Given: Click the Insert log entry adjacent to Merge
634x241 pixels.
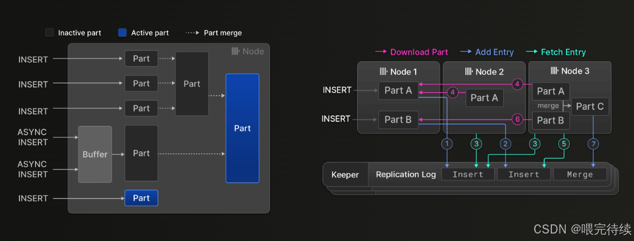Looking at the screenshot, I should 523,175.
